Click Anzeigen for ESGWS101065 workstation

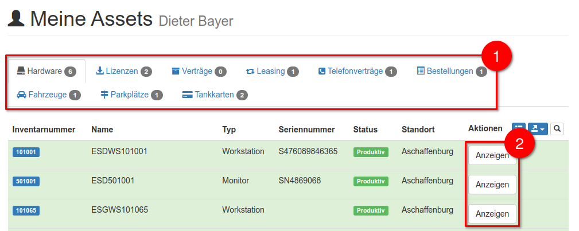tap(492, 214)
